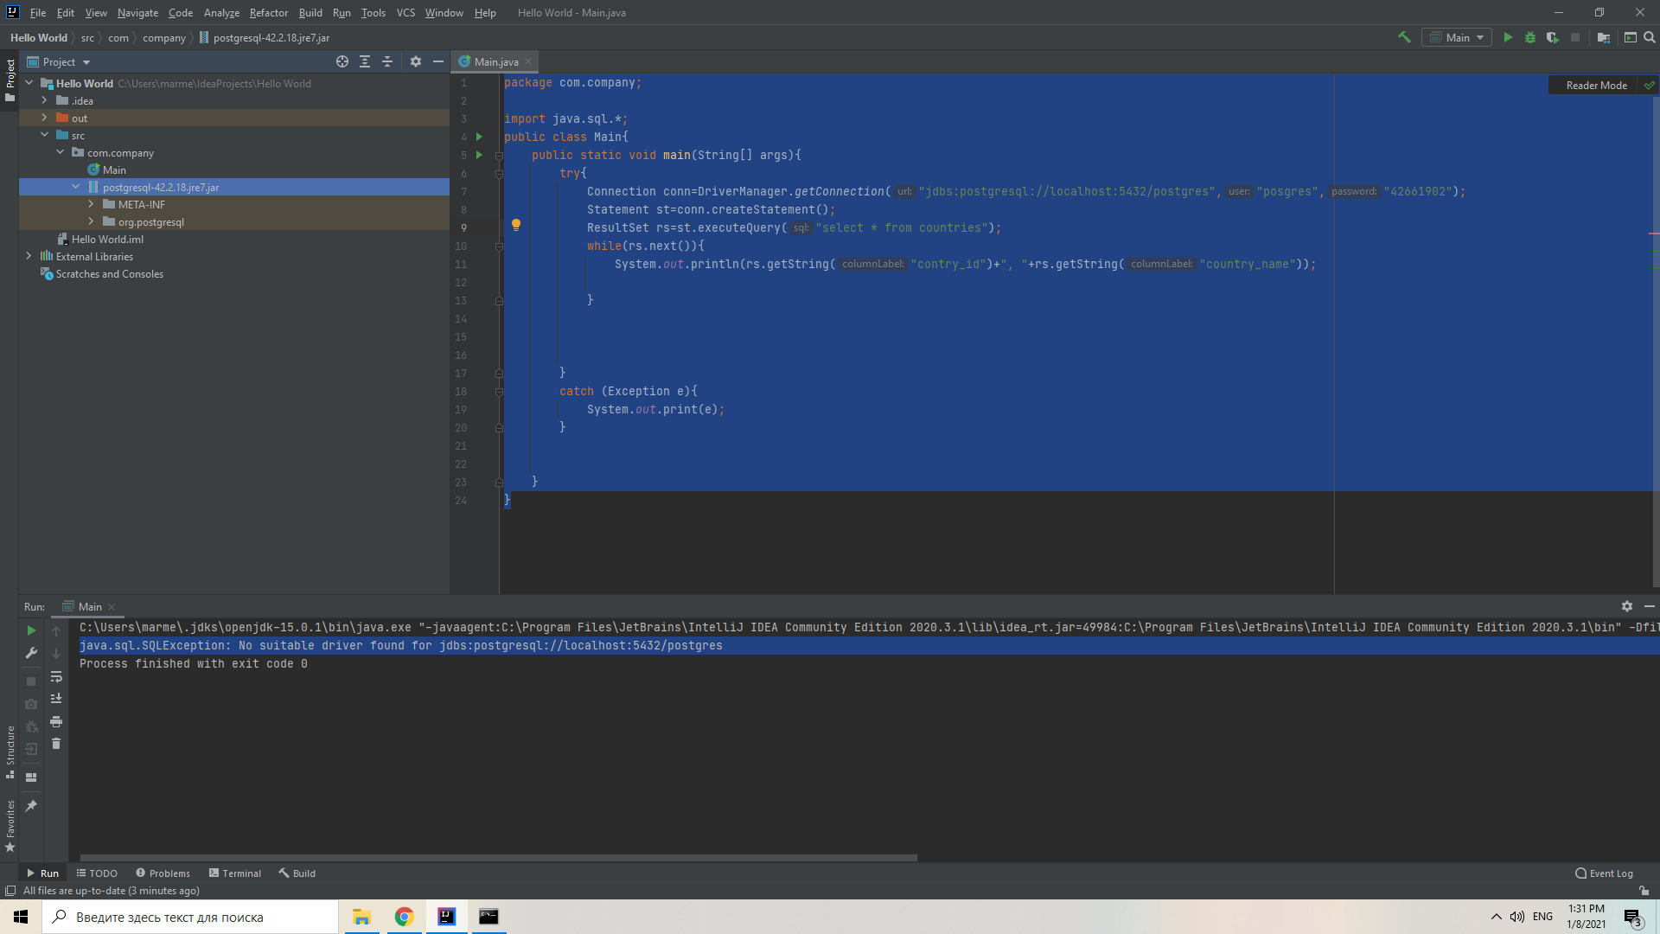1660x934 pixels.
Task: Toggle soft-wrap in the Run console
Action: [x=56, y=676]
